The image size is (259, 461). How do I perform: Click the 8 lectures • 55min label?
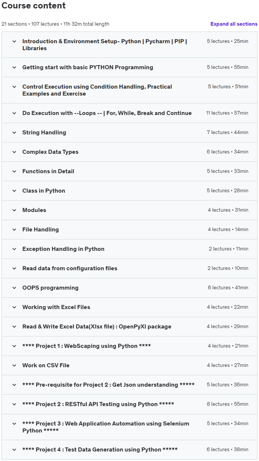227,404
